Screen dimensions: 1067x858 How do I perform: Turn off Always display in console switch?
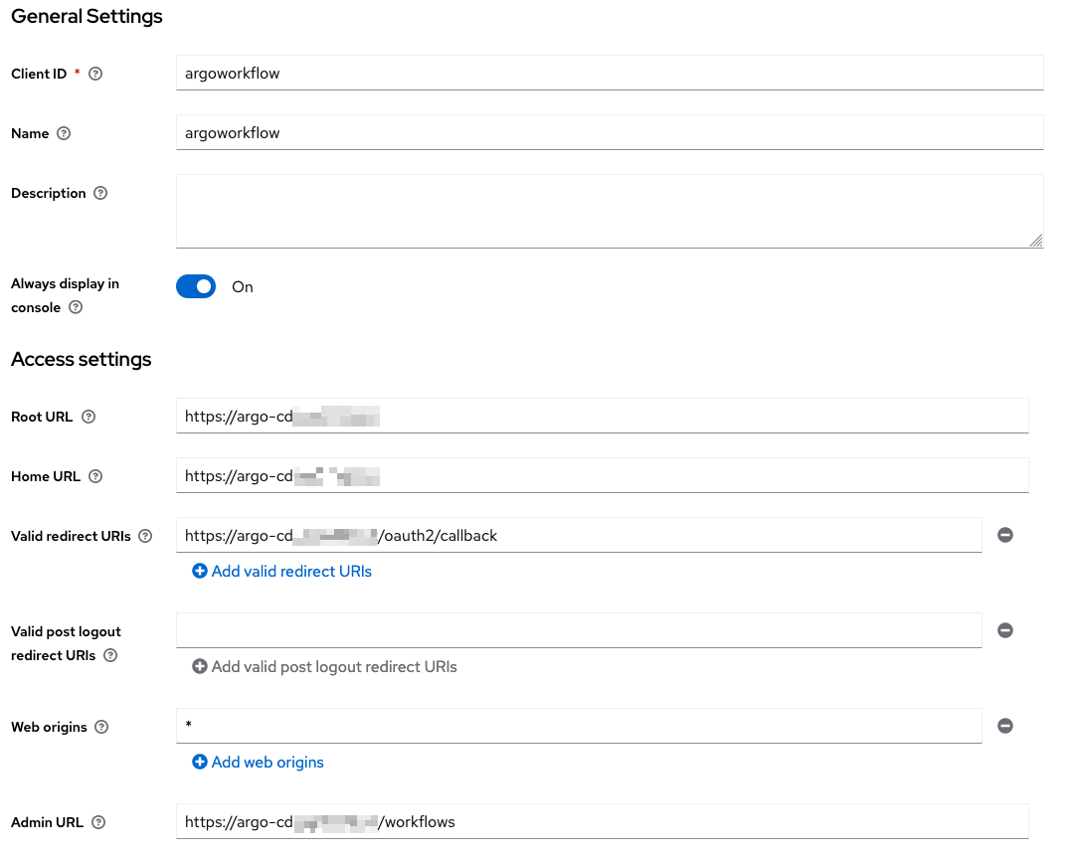pos(196,286)
